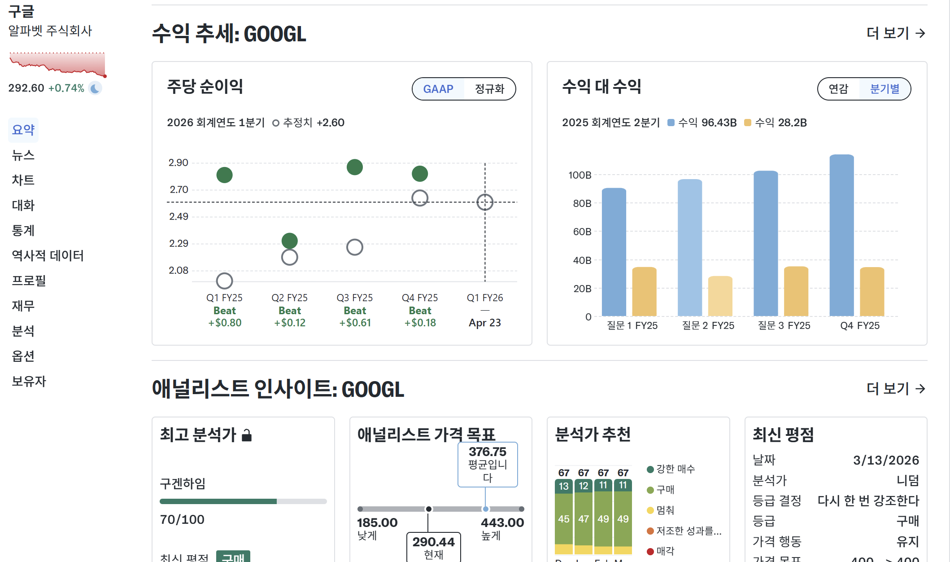
Task: Click the 구매 rating badge
Action: click(x=233, y=557)
